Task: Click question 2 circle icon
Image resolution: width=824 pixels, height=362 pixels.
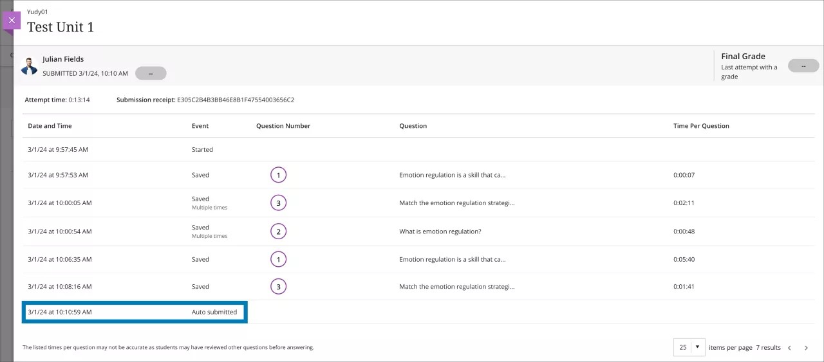Action: tap(278, 231)
